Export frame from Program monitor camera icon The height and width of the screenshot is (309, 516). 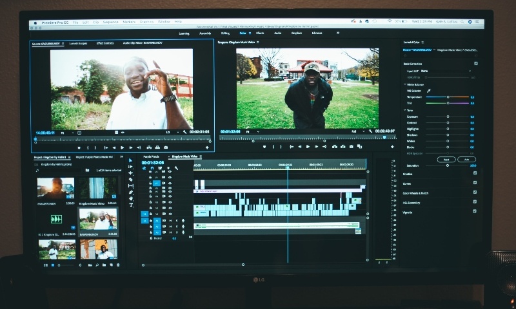tap(351, 147)
